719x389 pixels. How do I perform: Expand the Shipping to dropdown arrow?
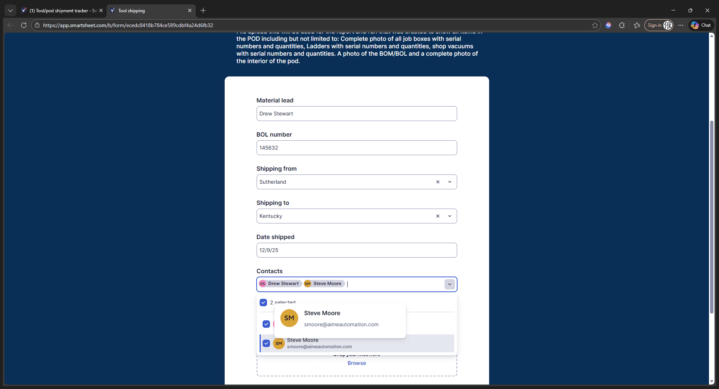click(450, 216)
